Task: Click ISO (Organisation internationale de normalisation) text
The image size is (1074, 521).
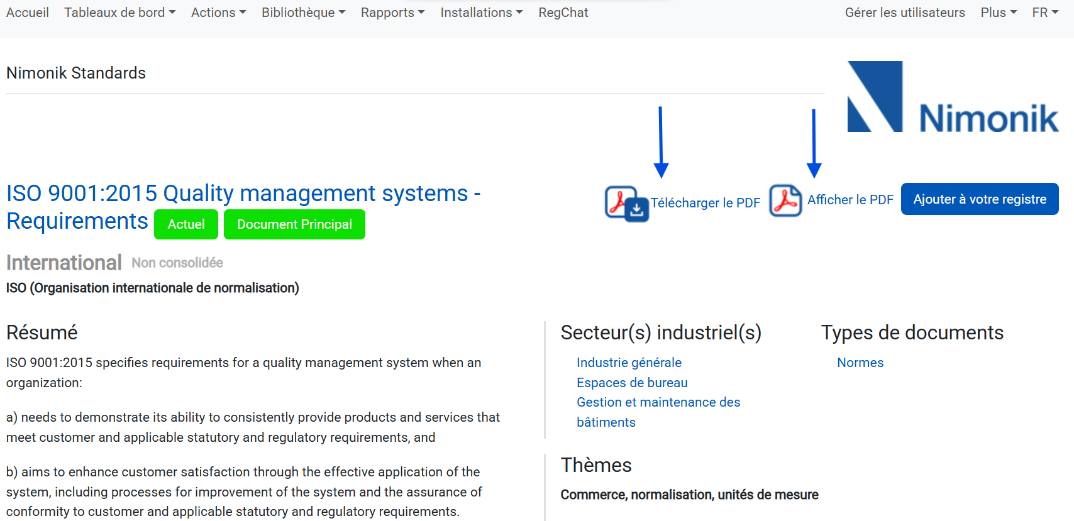Action: pyautogui.click(x=153, y=288)
